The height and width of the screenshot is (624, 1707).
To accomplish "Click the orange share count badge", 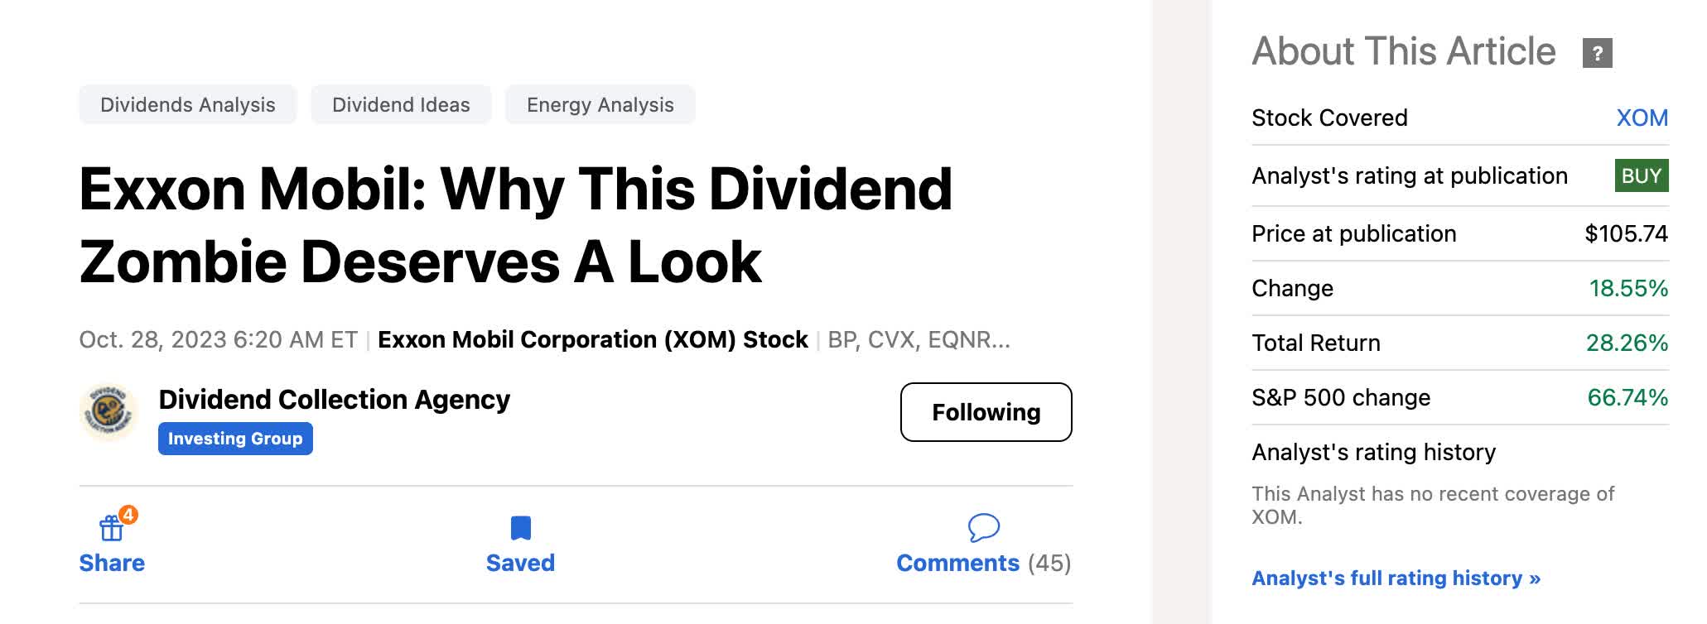I will tap(128, 515).
